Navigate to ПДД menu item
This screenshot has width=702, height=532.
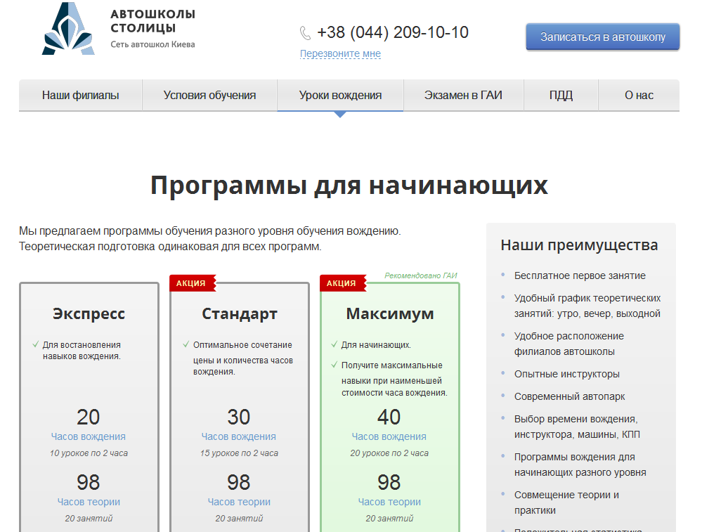click(x=561, y=96)
